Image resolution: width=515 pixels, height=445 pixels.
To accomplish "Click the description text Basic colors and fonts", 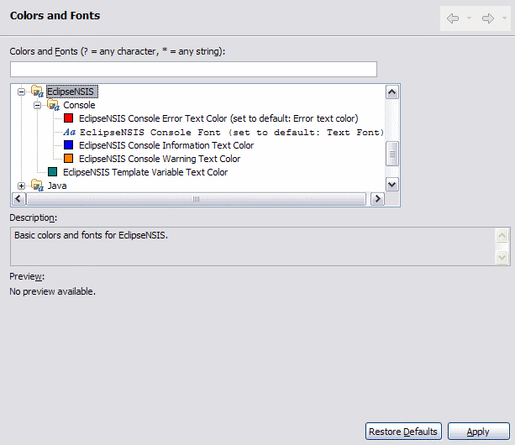I will 91,235.
